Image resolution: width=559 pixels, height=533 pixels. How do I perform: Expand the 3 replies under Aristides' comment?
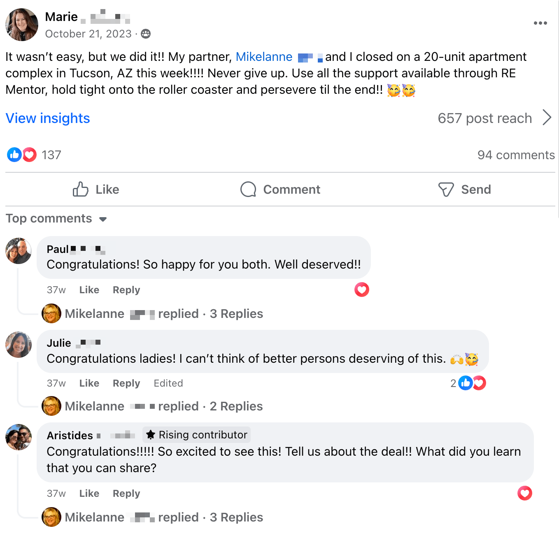coord(236,517)
